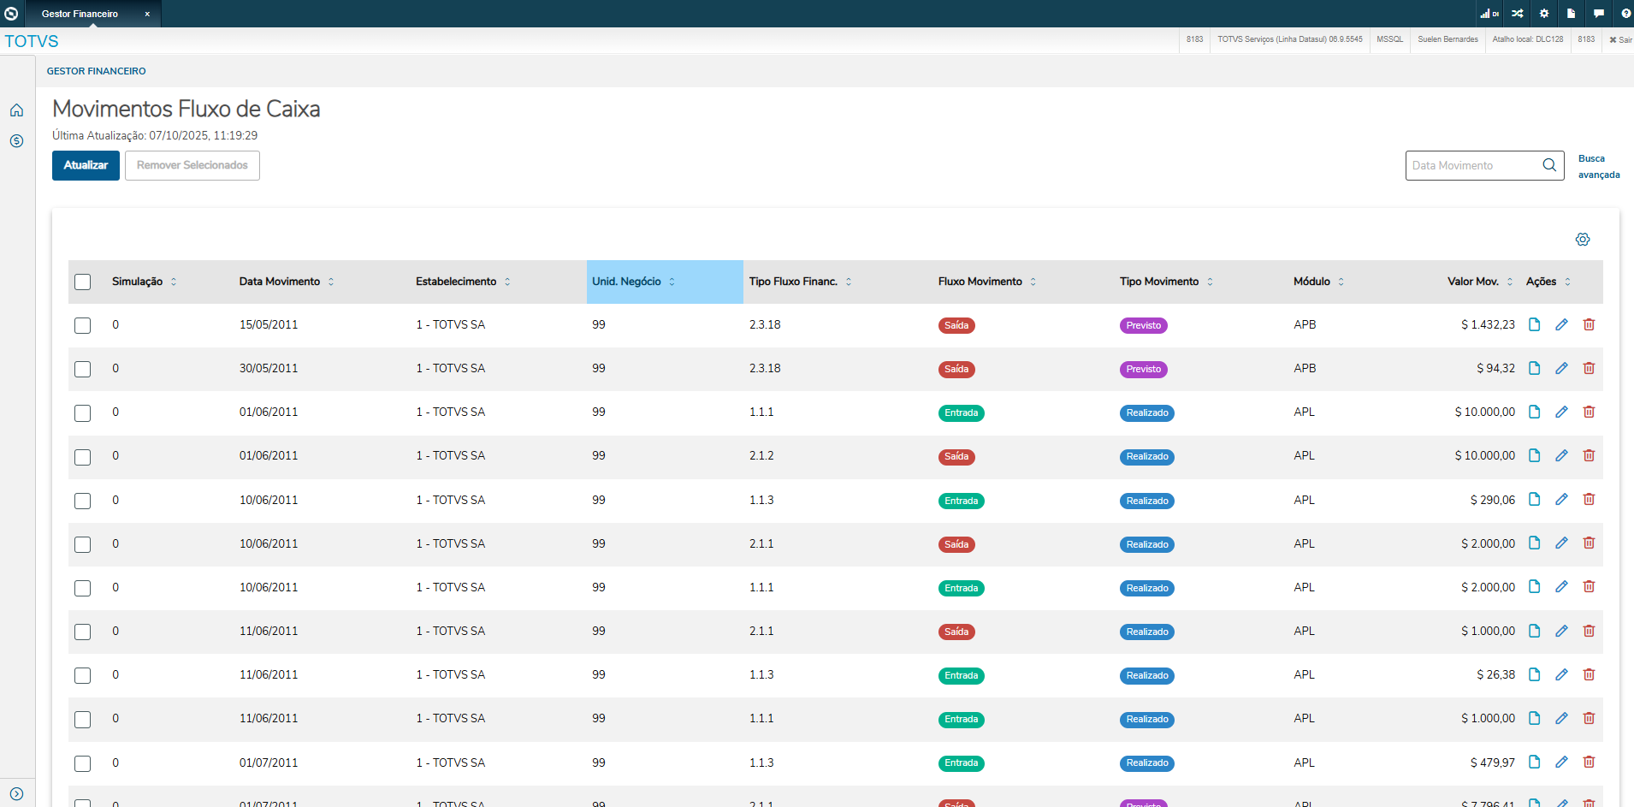Click the magnifier search icon in Data Movimento field

pos(1549,165)
